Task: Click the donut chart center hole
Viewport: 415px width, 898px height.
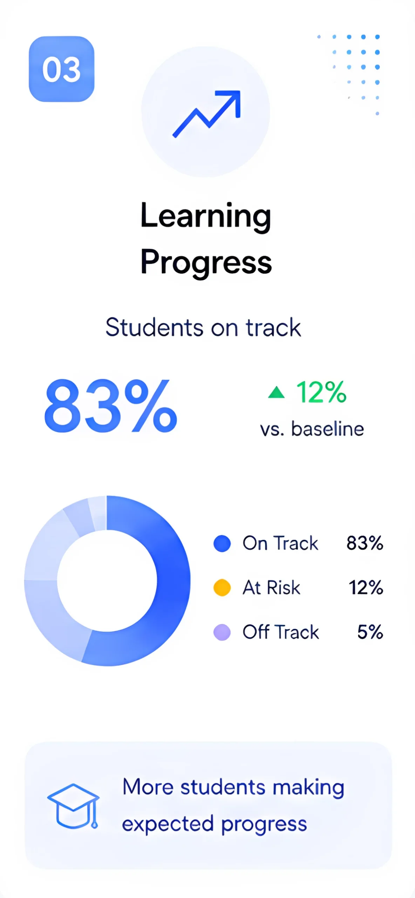Action: 107,581
